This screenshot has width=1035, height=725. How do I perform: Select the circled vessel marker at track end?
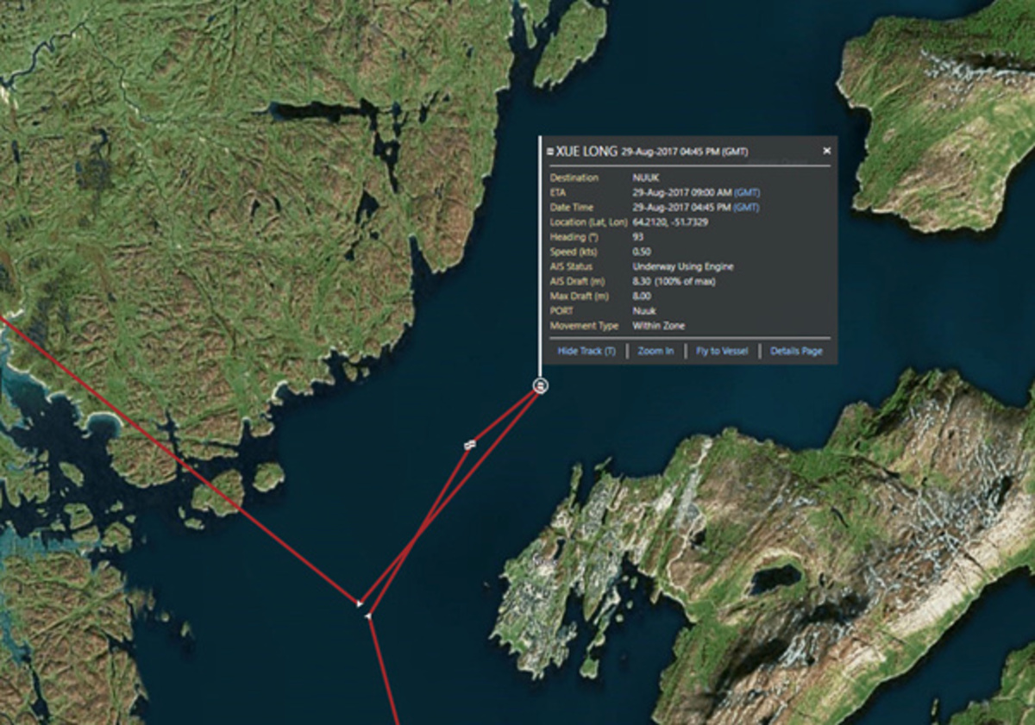click(540, 386)
